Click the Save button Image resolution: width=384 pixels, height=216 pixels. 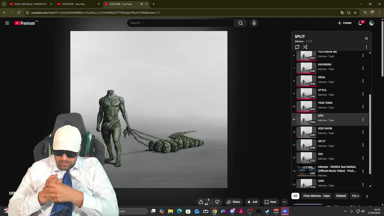click(270, 202)
